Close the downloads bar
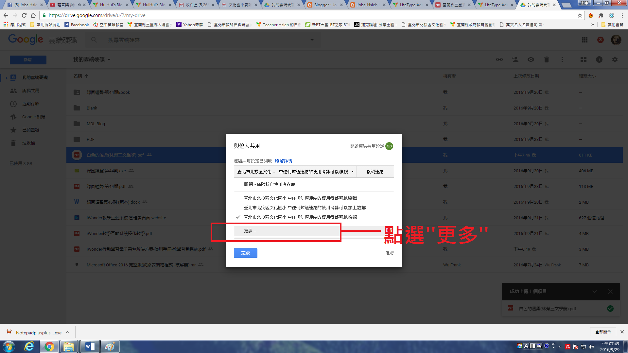Screen dimensions: 628x353 click(x=622, y=332)
